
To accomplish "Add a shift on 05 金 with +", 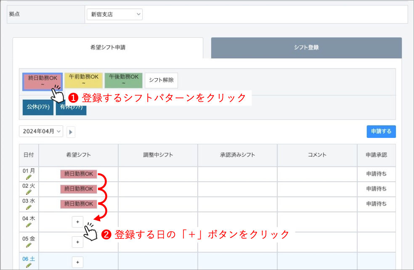I will coord(77,242).
